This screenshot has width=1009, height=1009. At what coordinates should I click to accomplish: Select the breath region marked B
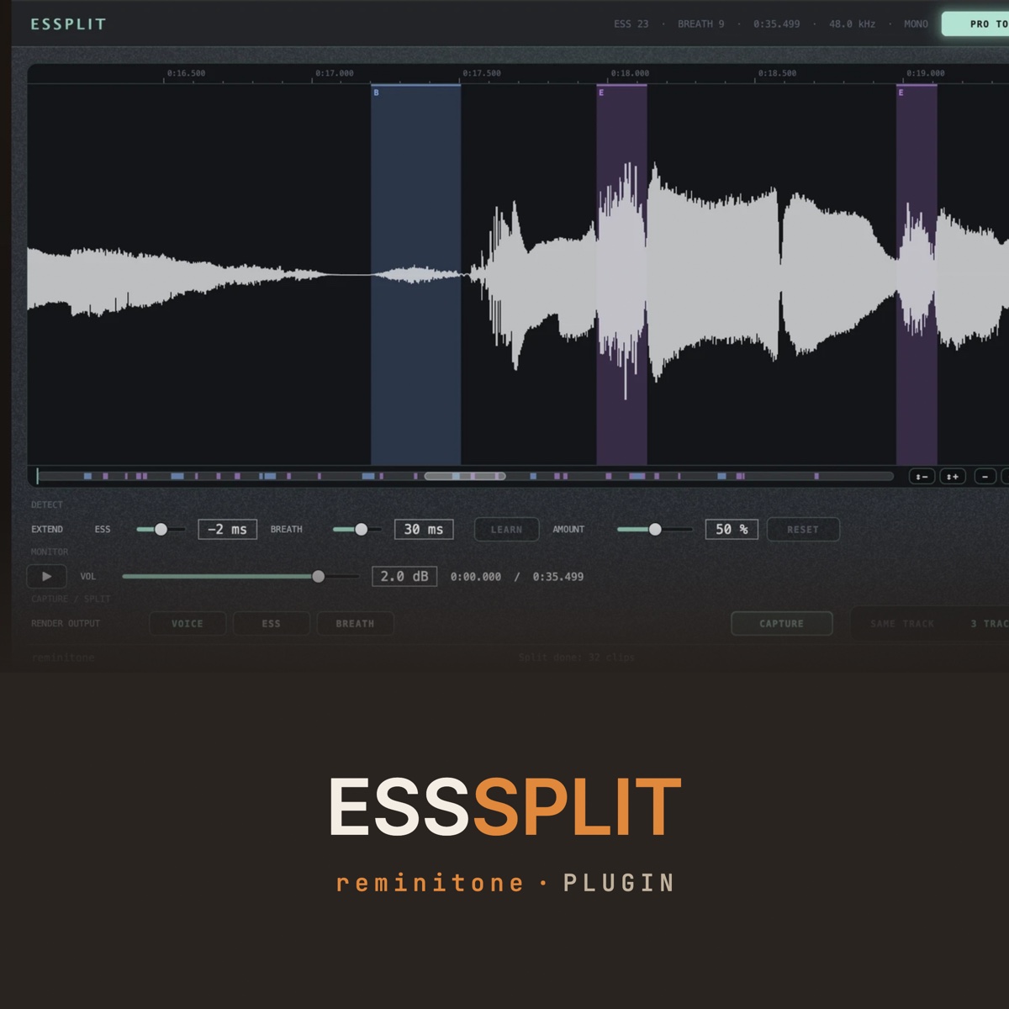(x=415, y=275)
